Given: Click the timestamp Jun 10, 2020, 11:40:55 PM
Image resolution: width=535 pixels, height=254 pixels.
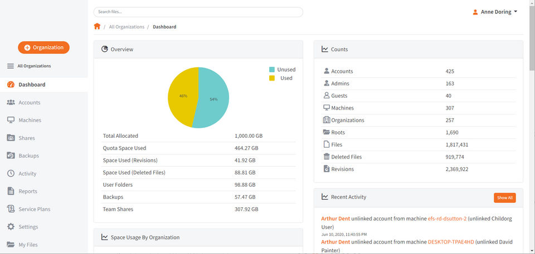Looking at the screenshot, I should pyautogui.click(x=344, y=234).
